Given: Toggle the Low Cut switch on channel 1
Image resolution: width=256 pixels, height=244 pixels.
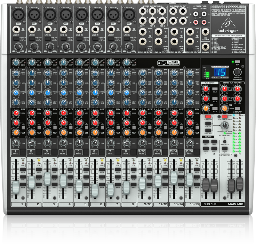Looking at the screenshot, I should [15, 39].
